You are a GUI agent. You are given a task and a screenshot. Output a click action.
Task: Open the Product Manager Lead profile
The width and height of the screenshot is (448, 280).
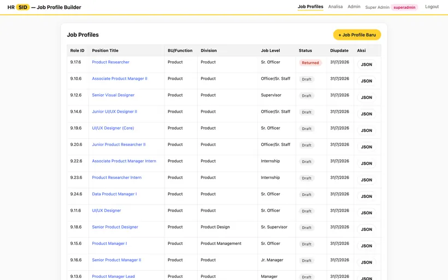113,277
